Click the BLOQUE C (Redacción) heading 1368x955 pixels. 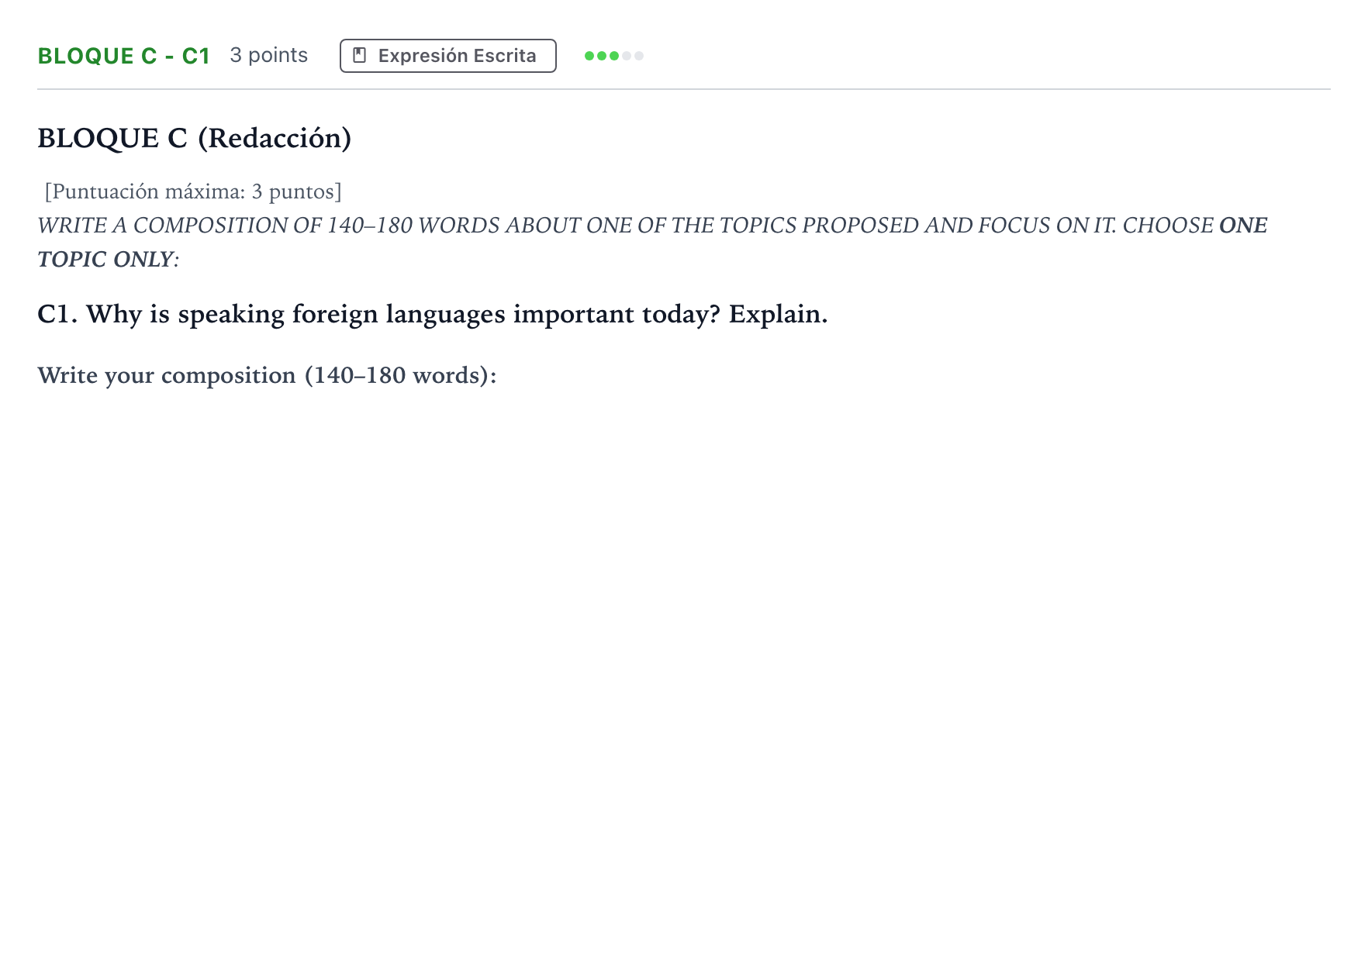click(195, 138)
